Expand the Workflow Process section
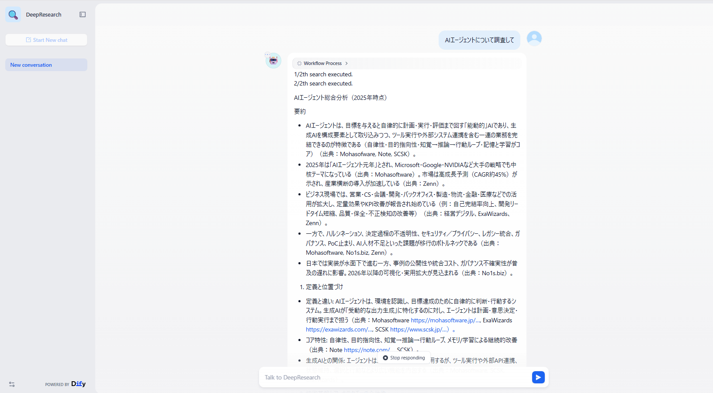The height and width of the screenshot is (393, 713). tap(322, 63)
